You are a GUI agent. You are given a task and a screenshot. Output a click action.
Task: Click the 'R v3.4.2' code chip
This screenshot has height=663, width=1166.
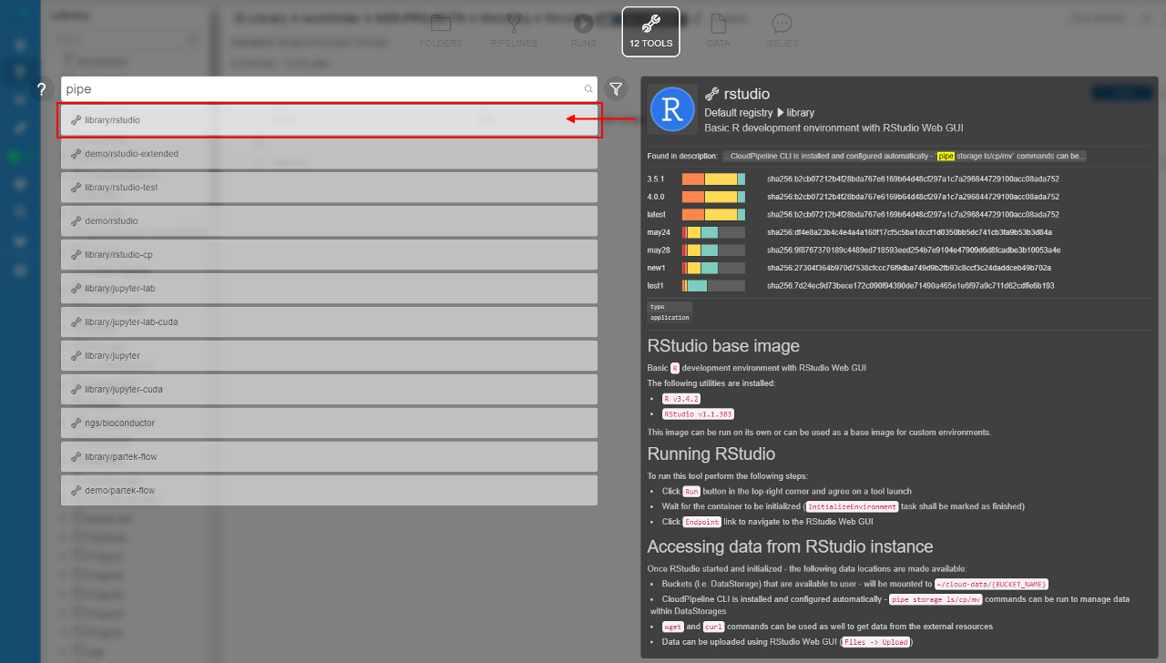pos(680,399)
